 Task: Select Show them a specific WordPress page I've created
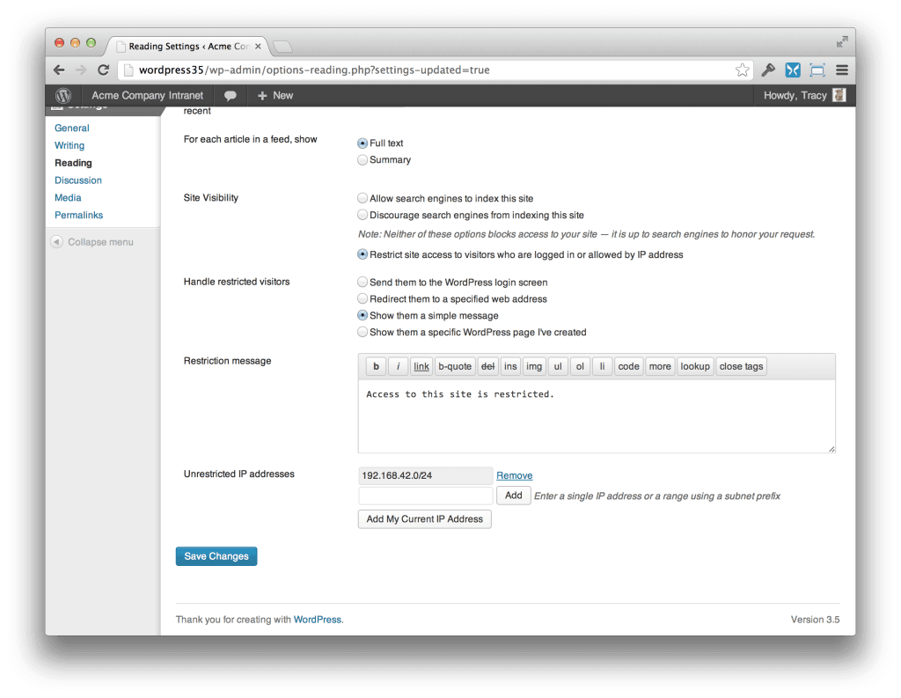point(363,332)
